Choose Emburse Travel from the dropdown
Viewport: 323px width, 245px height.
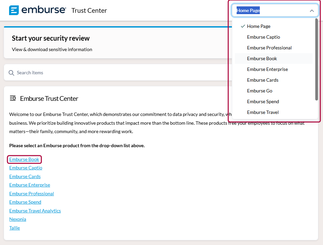pos(274,112)
